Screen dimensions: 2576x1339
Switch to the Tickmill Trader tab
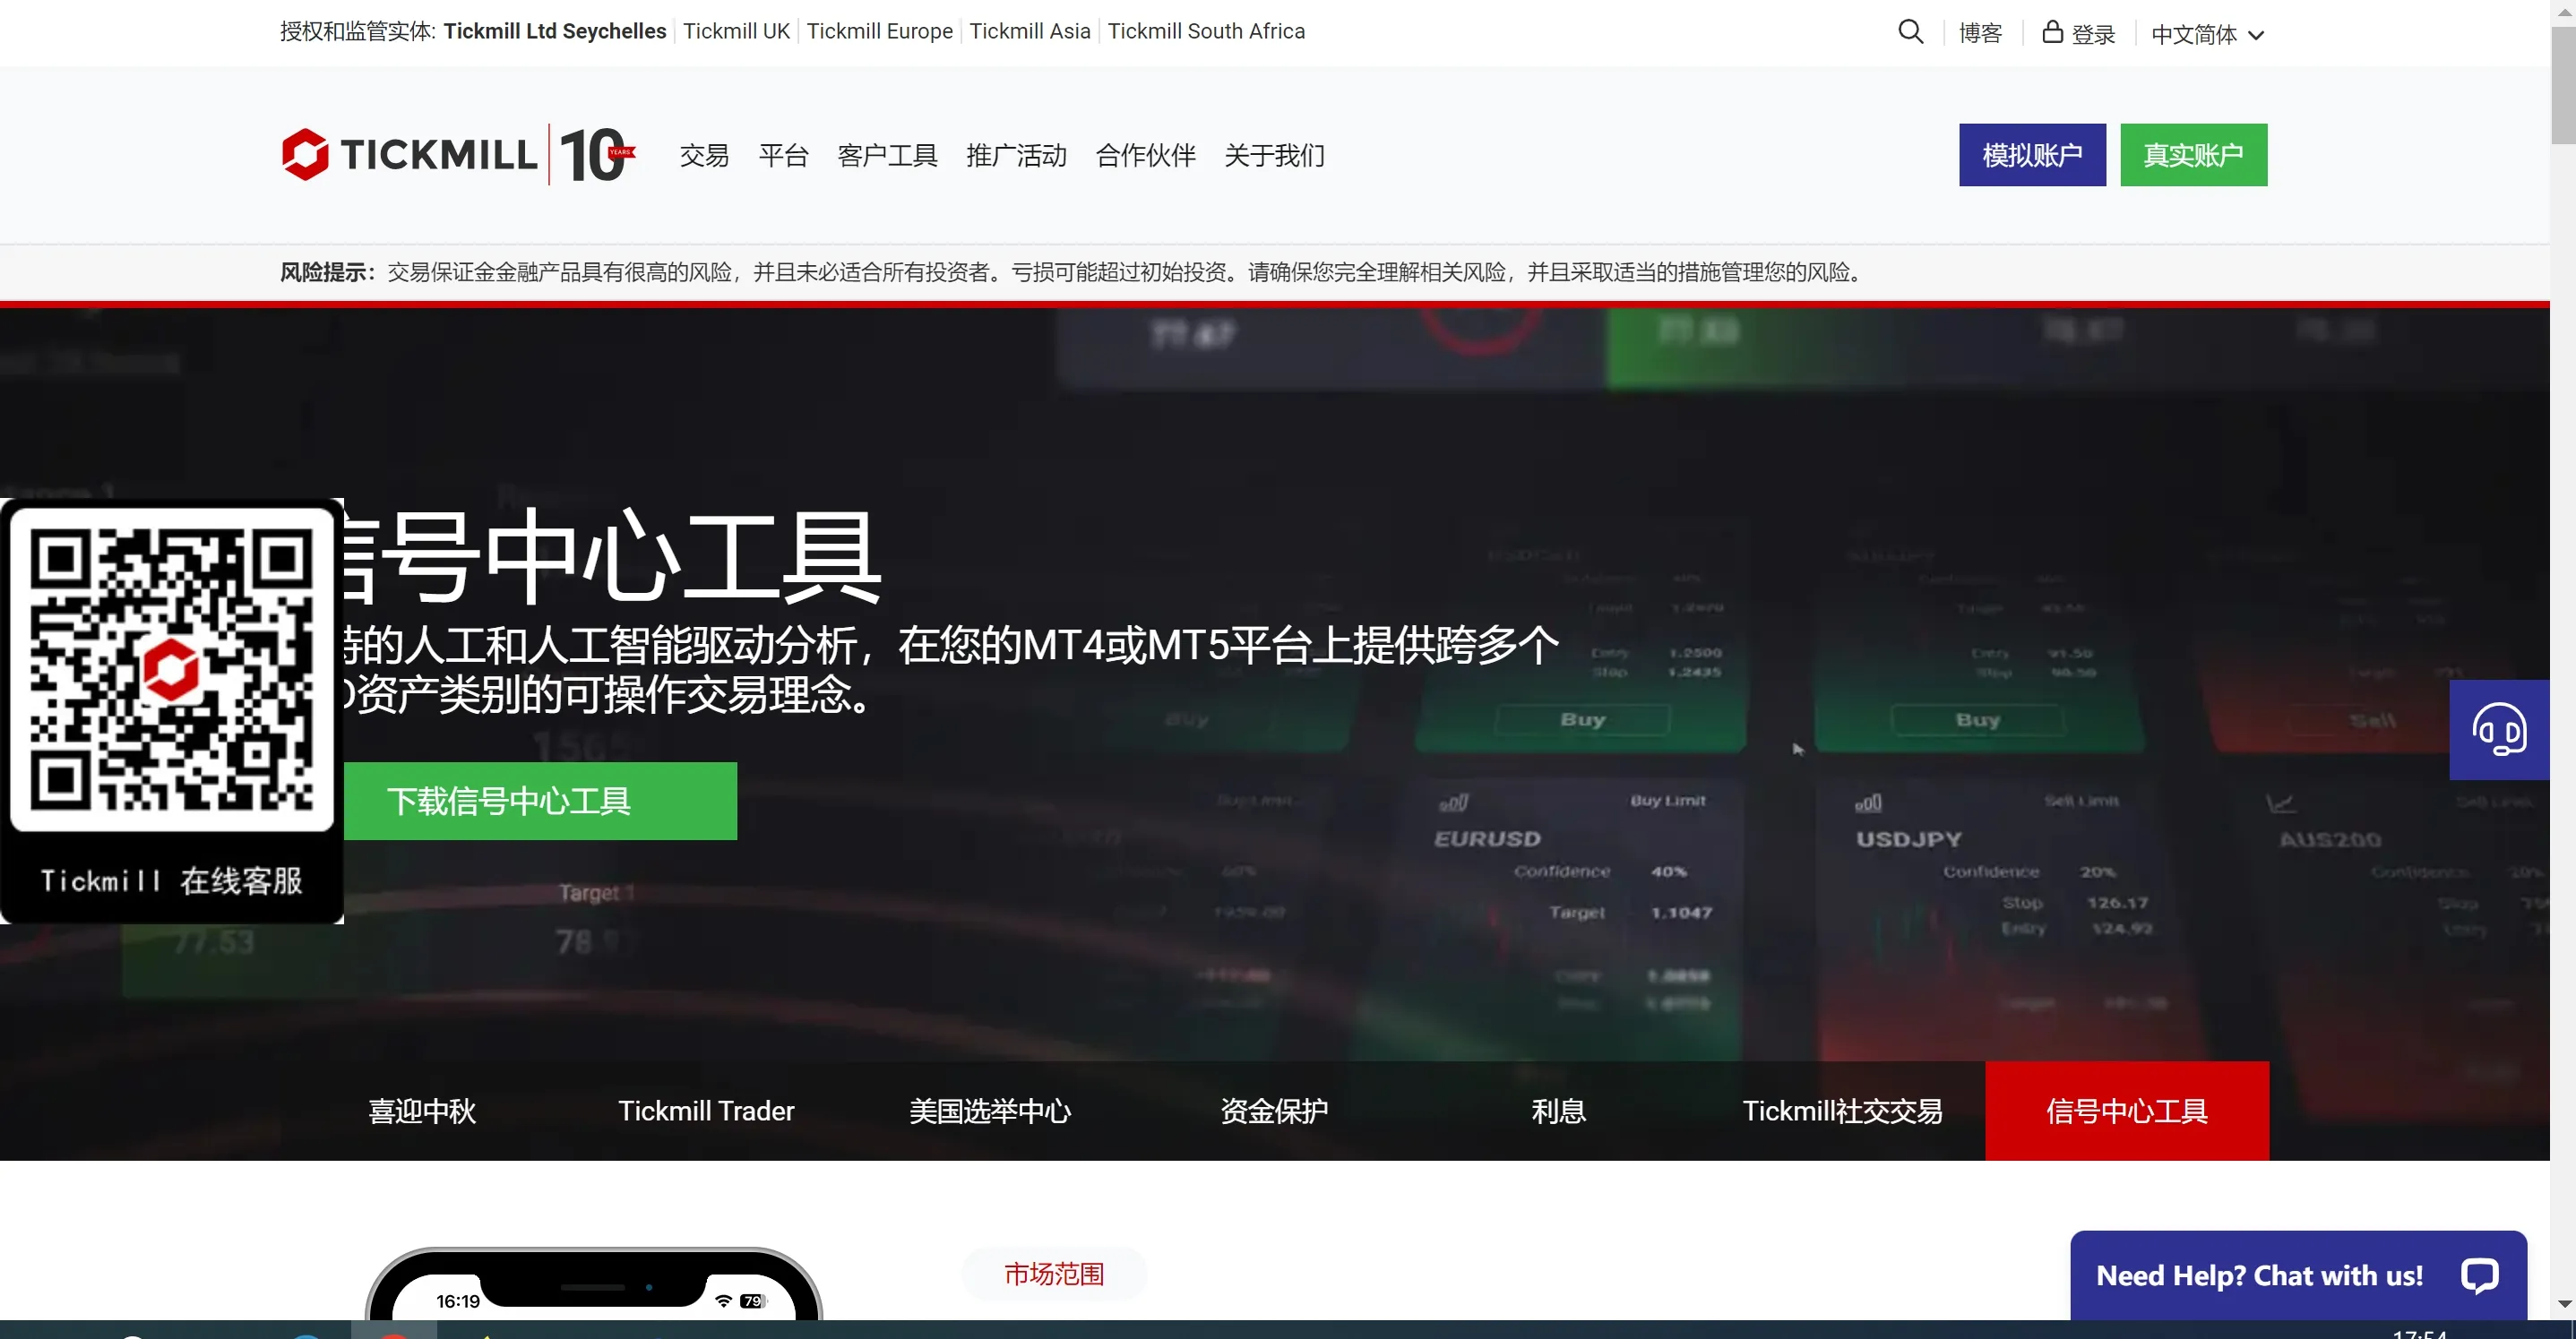click(706, 1112)
